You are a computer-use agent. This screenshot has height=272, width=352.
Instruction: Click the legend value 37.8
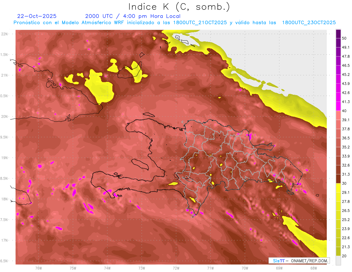[x=346, y=129]
